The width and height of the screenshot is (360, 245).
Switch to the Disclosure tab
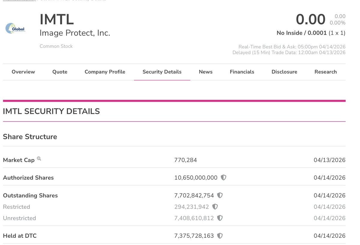[x=284, y=72]
